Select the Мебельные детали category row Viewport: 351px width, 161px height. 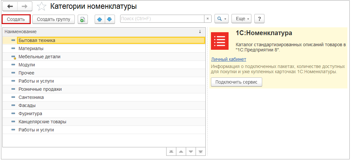(40, 57)
